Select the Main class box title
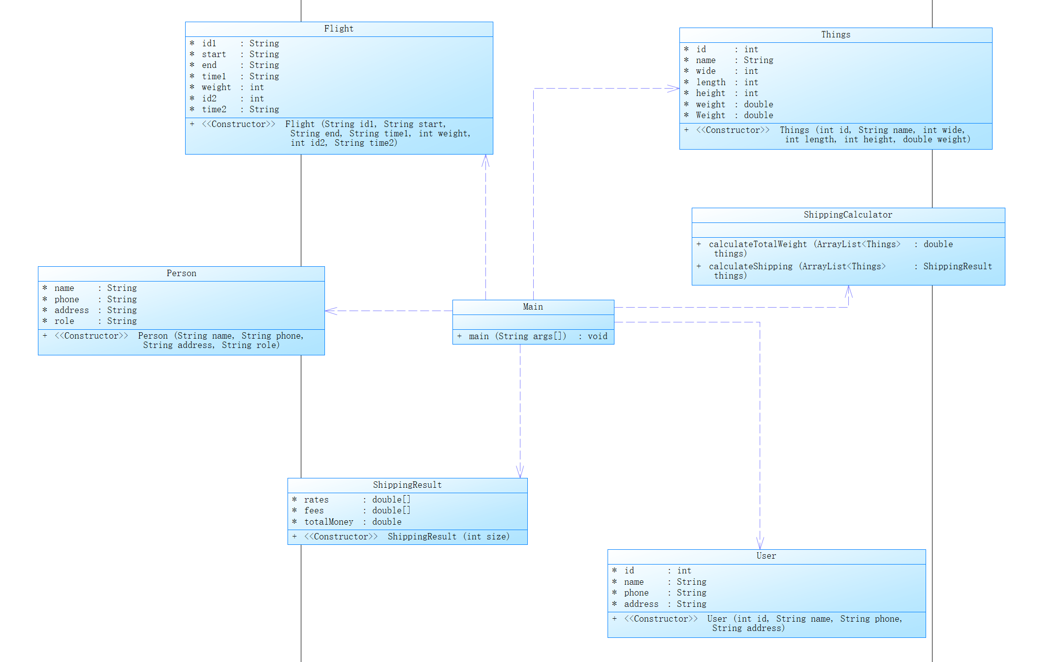 tap(533, 307)
